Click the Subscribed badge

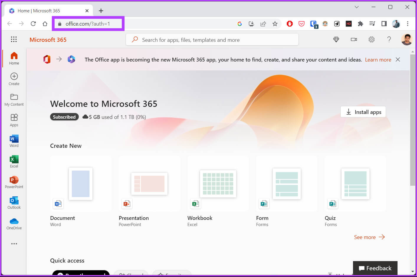pyautogui.click(x=64, y=117)
